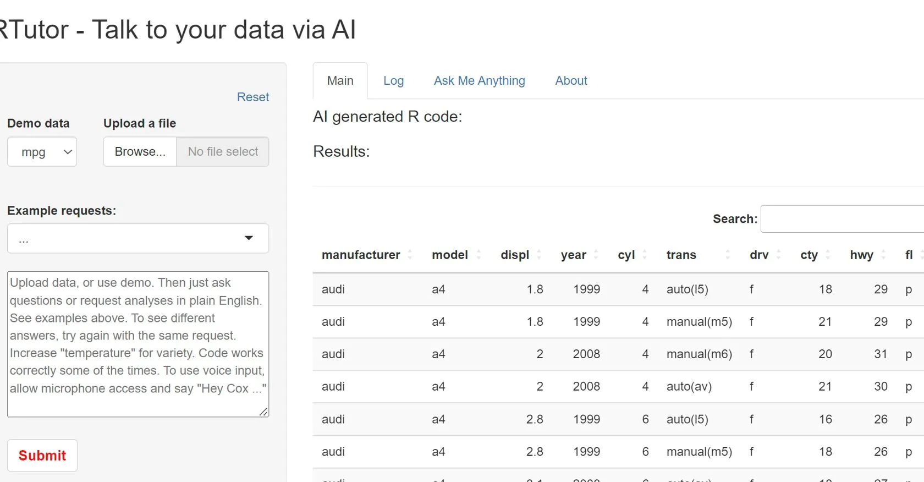Click the manufacturer column header
The height and width of the screenshot is (482, 924).
pos(361,255)
